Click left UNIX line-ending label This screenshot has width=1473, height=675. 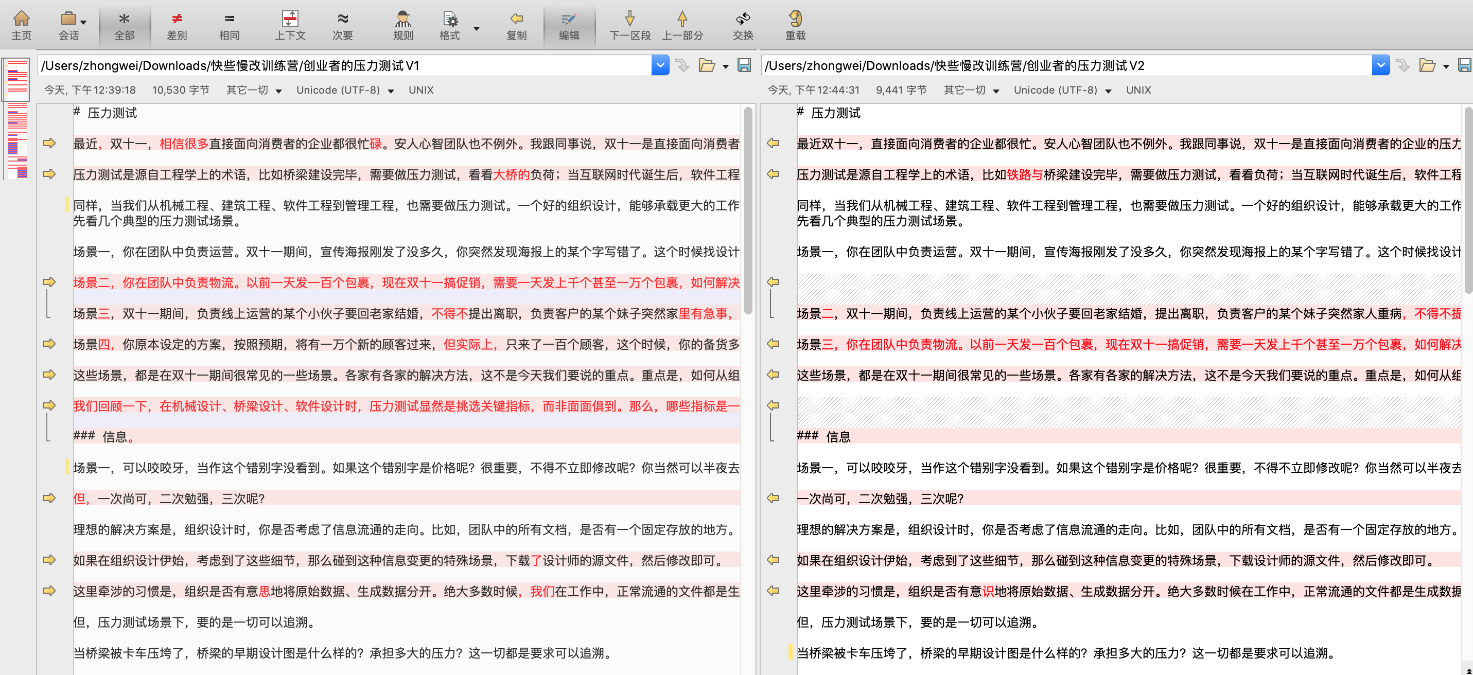point(421,91)
